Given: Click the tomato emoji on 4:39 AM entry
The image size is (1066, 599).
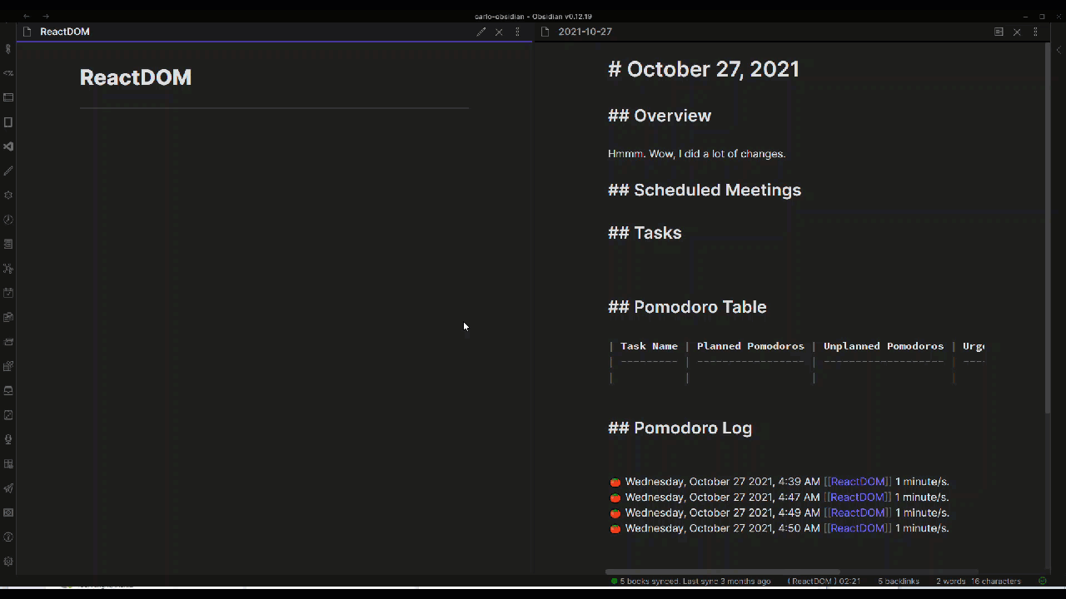Looking at the screenshot, I should pos(615,482).
